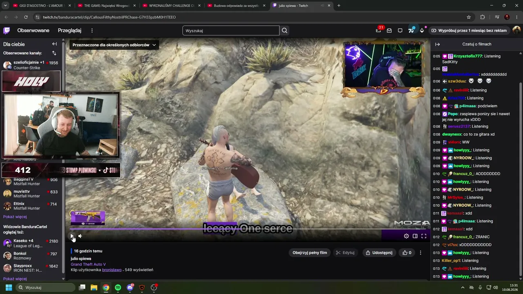Show hidden system tray icons
Viewport: 523px width, 294px height.
tap(463, 287)
